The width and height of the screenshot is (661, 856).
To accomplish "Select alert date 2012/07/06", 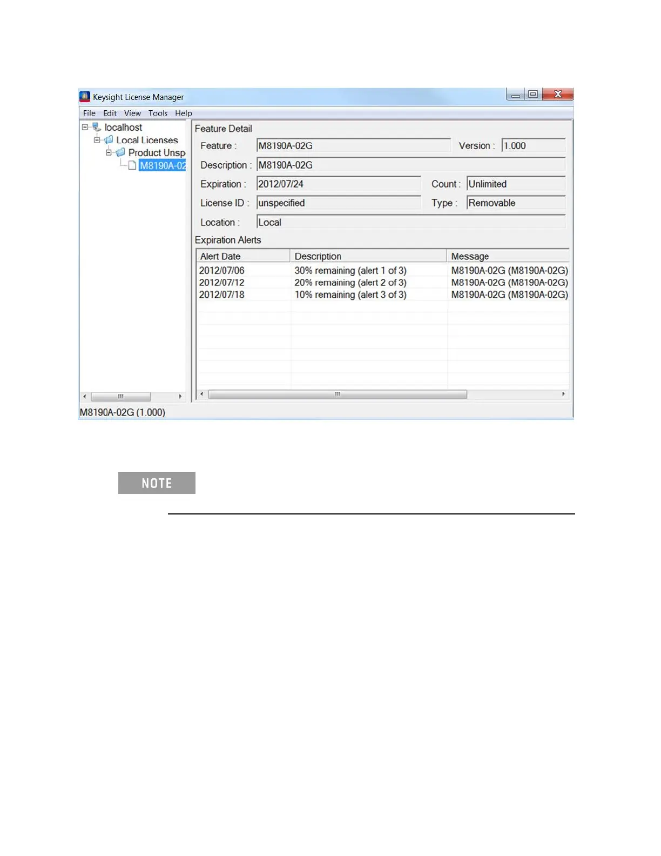I will click(221, 270).
